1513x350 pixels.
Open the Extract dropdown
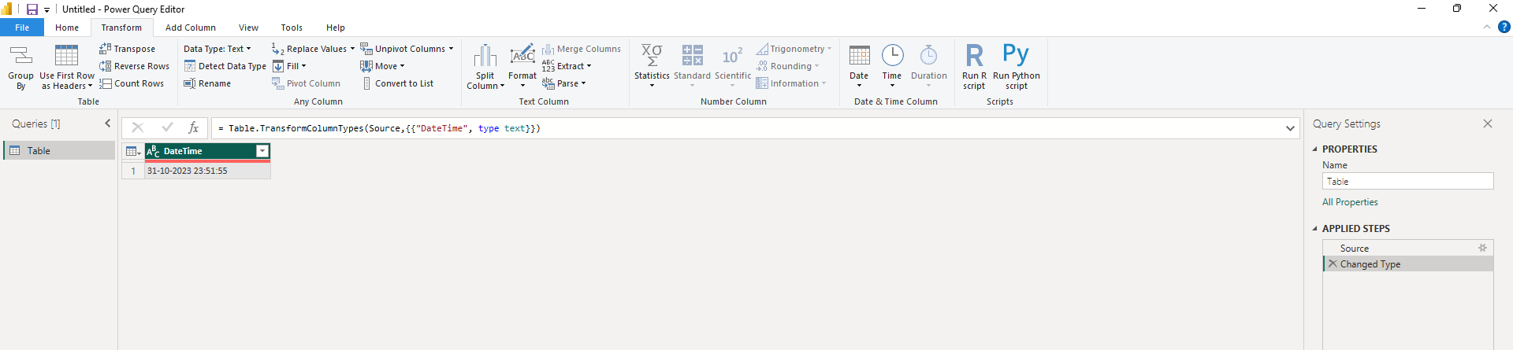click(567, 66)
